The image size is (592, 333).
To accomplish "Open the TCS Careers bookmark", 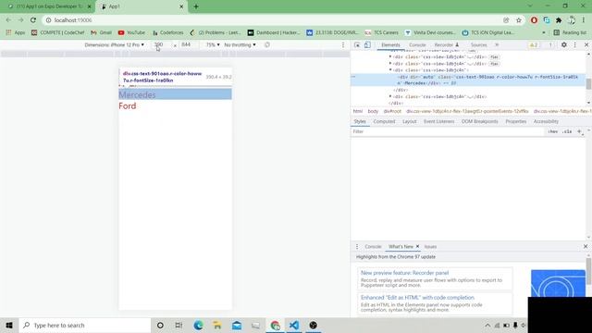I will 381,32.
